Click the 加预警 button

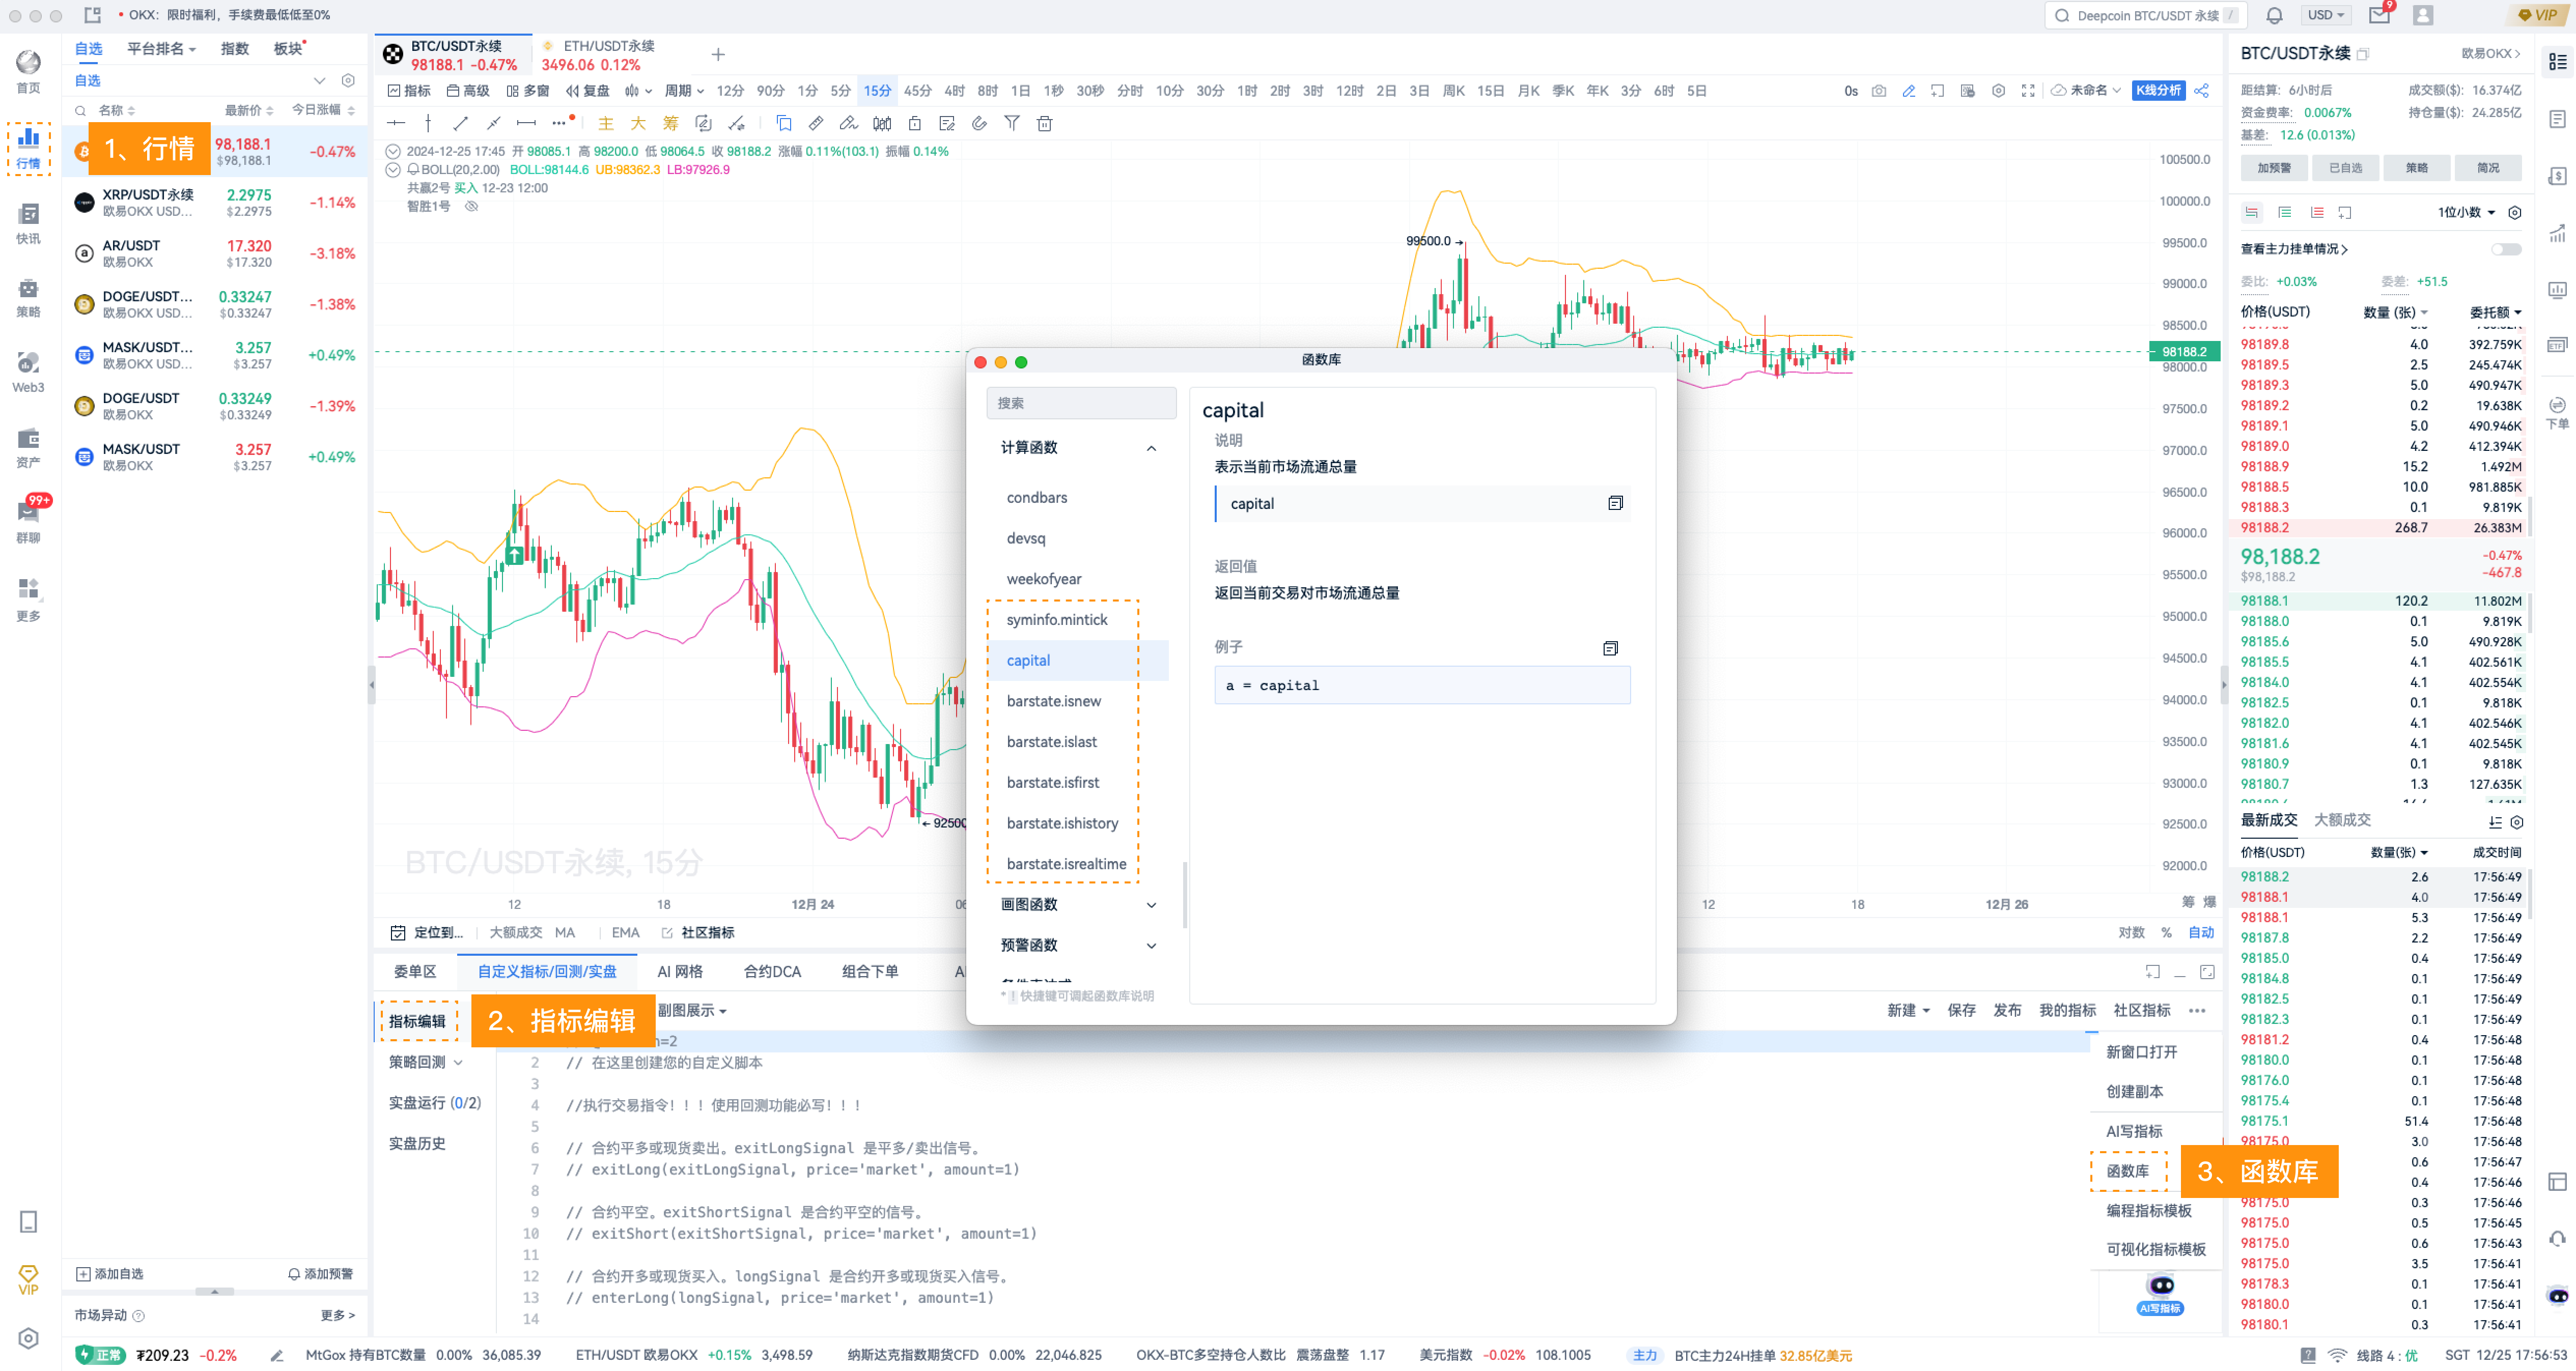(x=2274, y=168)
